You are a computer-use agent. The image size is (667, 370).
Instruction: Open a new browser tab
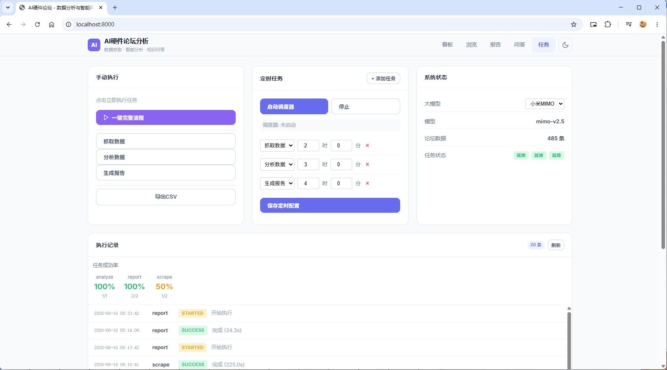(x=115, y=7)
